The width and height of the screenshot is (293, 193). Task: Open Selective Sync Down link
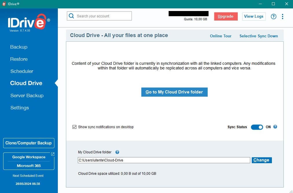[x=259, y=36]
